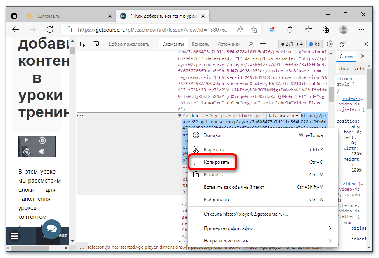Mute the video via speaker icon
The width and height of the screenshot is (379, 258).
pyautogui.click(x=42, y=151)
